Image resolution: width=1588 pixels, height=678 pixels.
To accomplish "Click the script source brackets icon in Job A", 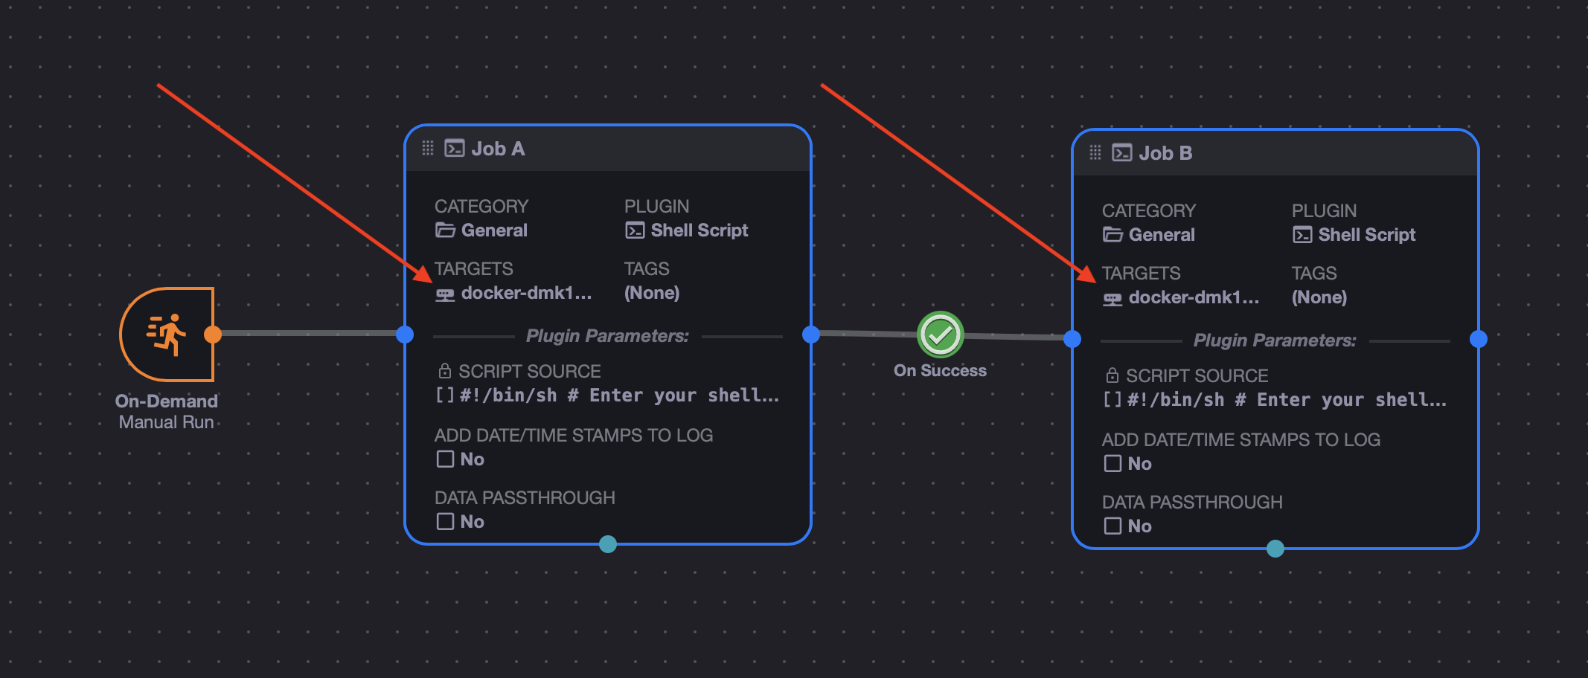I will pos(445,395).
